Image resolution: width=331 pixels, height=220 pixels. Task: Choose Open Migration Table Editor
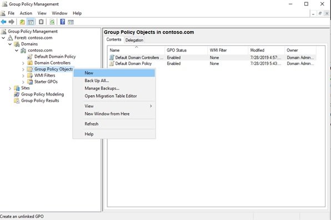[114, 96]
